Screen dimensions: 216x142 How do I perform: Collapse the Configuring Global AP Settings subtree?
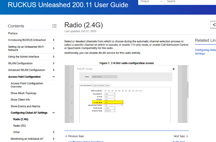pyautogui.click(x=53, y=113)
